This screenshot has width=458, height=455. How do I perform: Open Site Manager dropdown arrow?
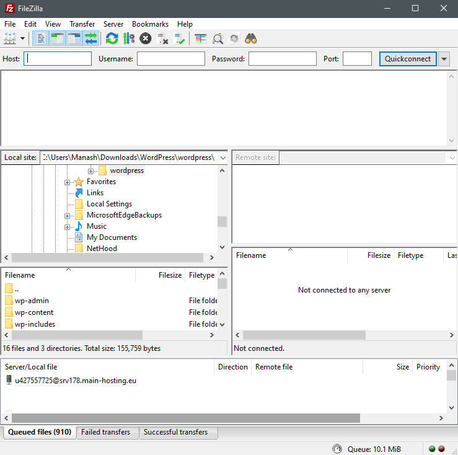[22, 38]
